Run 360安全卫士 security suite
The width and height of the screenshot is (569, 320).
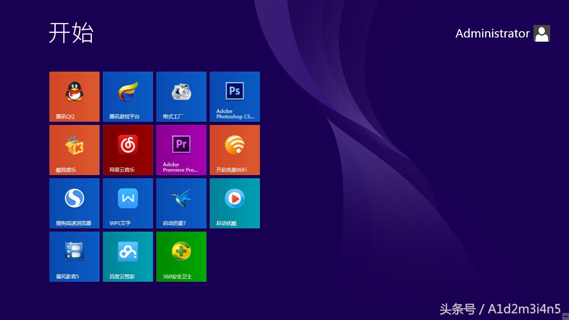pyautogui.click(x=181, y=256)
